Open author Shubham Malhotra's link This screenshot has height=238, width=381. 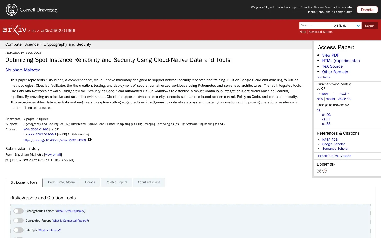click(23, 70)
